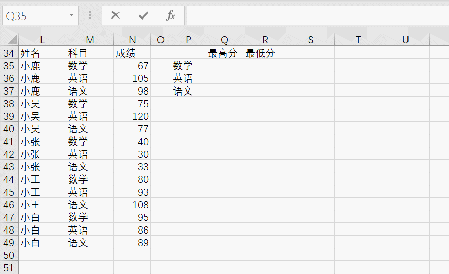Click the score cell 33
Screen dimensions: 449x274
click(132, 167)
